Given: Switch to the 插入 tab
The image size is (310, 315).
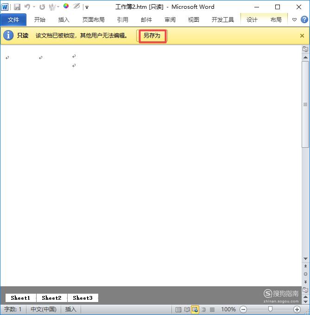Looking at the screenshot, I should pos(63,19).
